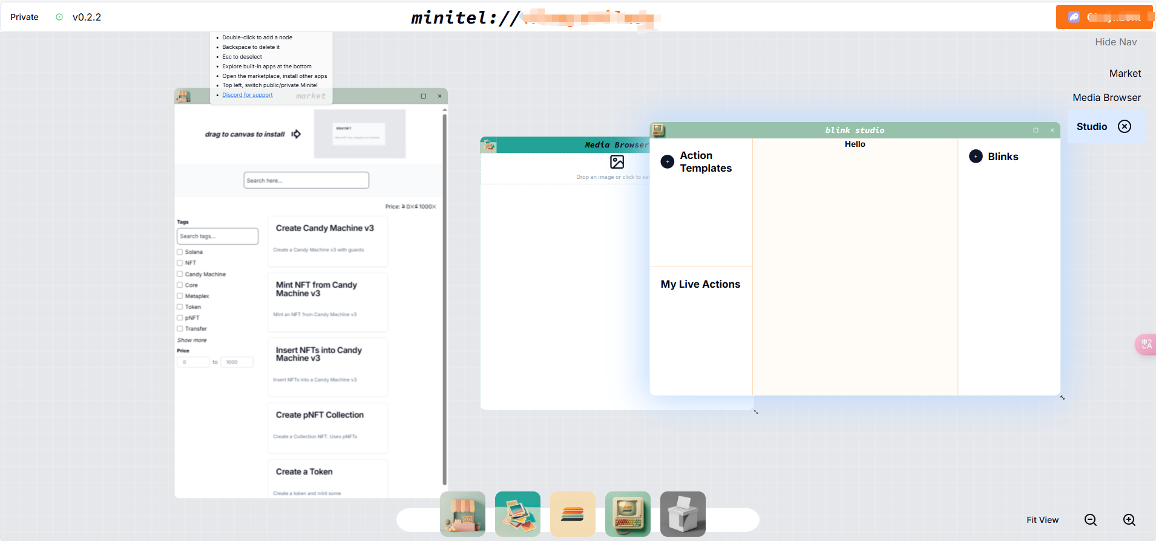
Task: Click Fit View to fit canvas
Action: click(x=1042, y=520)
